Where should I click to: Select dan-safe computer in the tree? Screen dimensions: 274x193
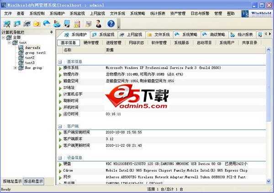[33, 48]
